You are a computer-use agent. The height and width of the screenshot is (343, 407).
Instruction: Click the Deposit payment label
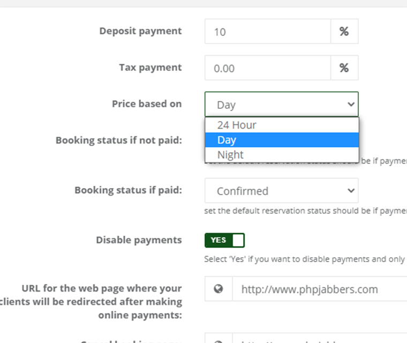[140, 31]
